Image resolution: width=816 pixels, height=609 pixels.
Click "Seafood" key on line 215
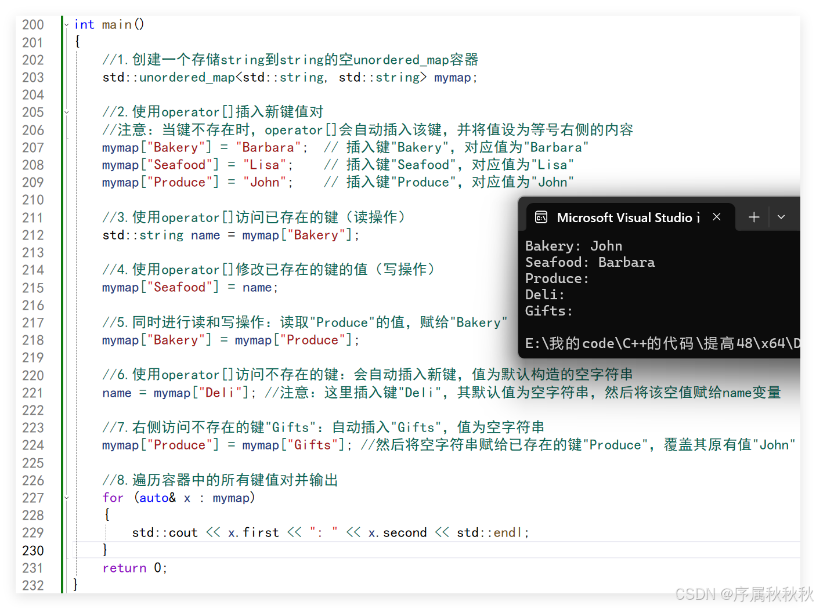click(x=179, y=287)
